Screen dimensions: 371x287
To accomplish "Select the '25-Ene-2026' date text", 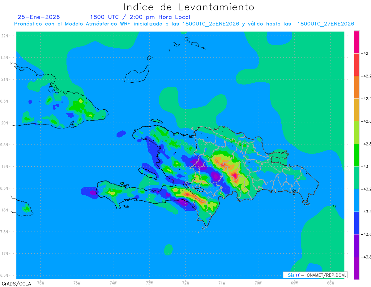I will [39, 17].
